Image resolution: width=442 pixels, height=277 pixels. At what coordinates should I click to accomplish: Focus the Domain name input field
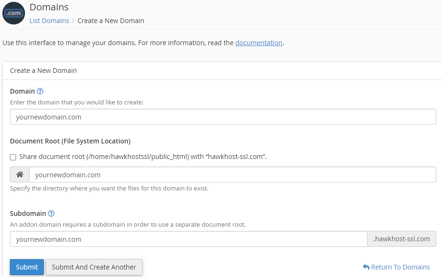223,117
